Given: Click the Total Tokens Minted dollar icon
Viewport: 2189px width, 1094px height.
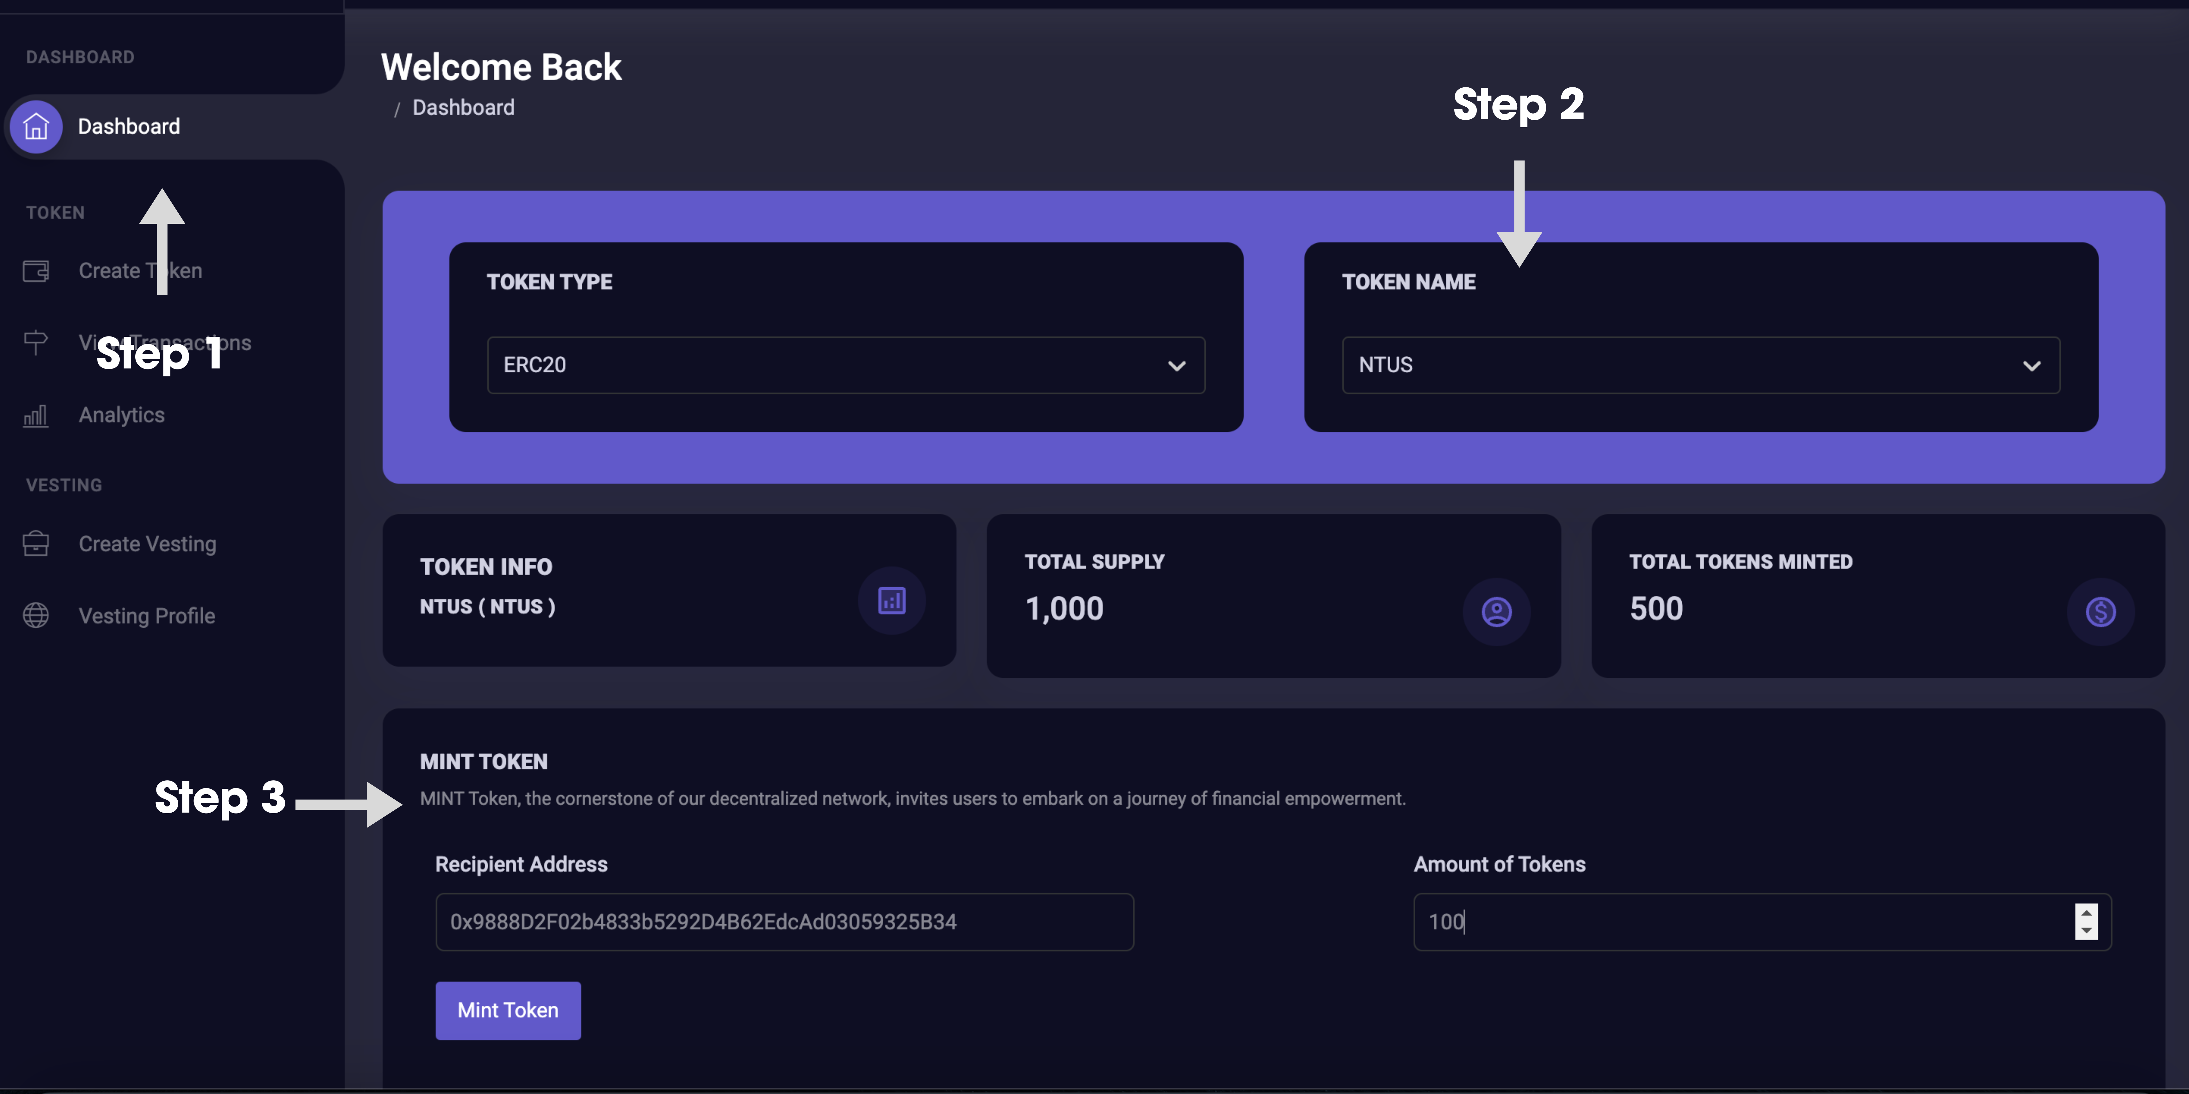Looking at the screenshot, I should [x=2101, y=612].
